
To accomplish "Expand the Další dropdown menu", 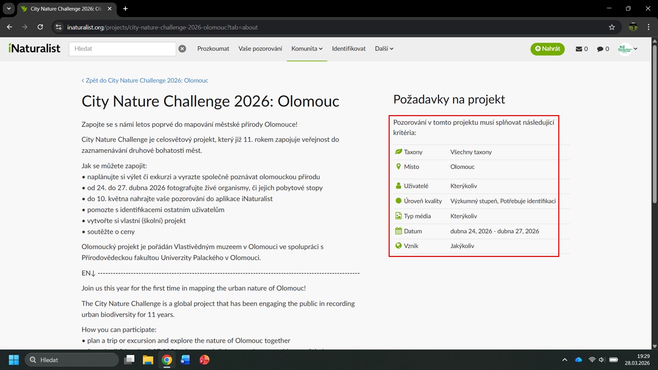I will (x=384, y=49).
